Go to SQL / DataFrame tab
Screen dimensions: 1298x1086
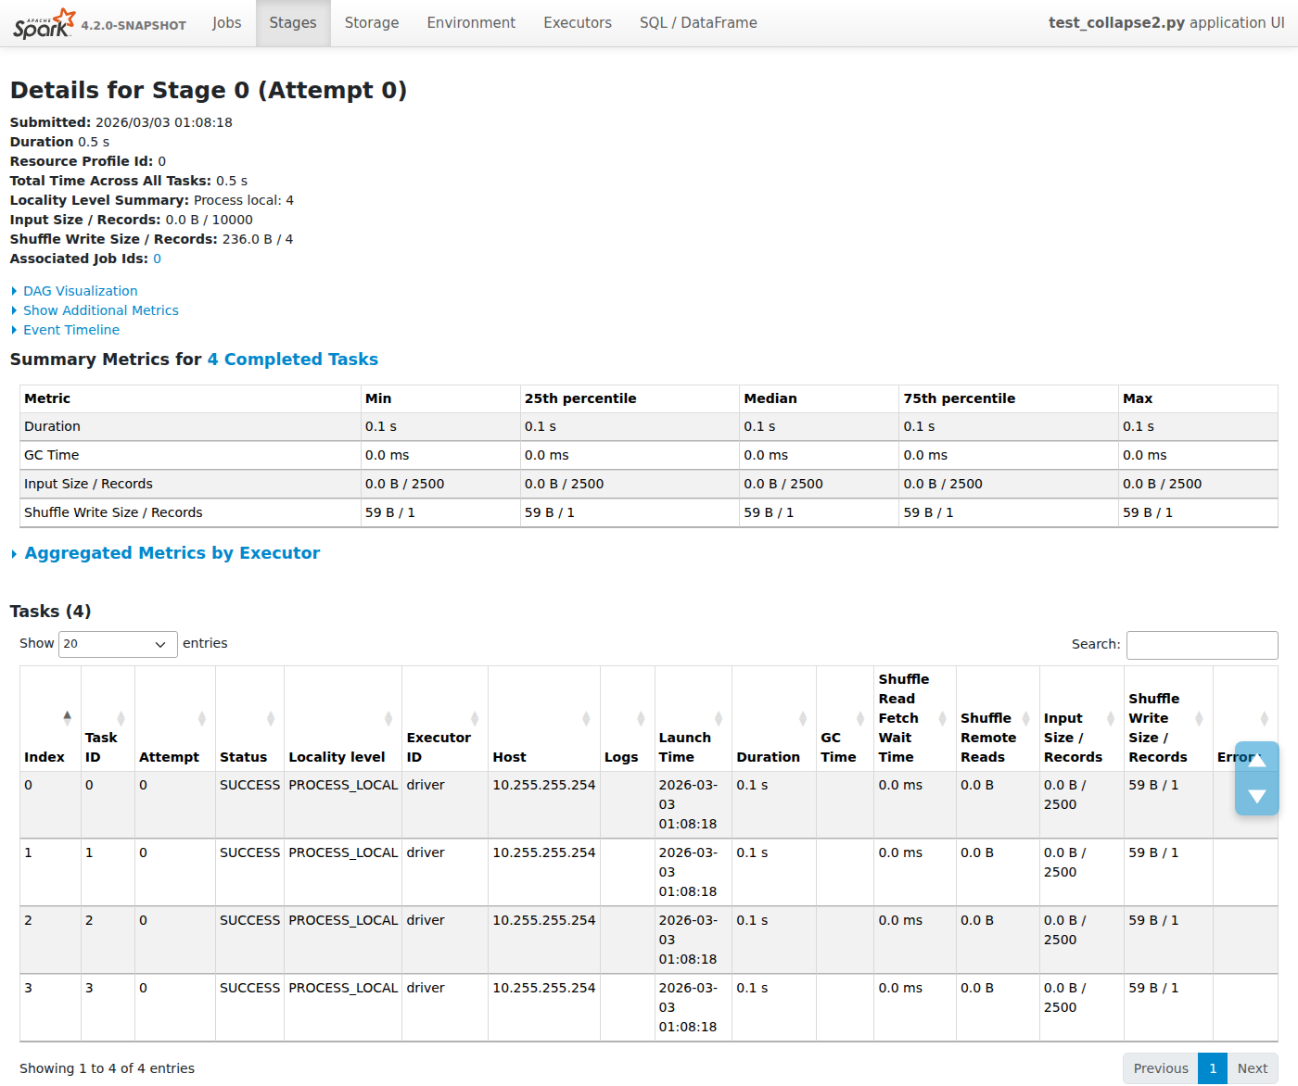coord(697,23)
